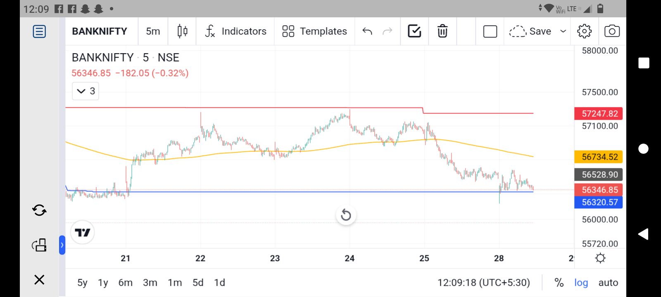Undo the last chart action
661x297 pixels.
pos(367,31)
